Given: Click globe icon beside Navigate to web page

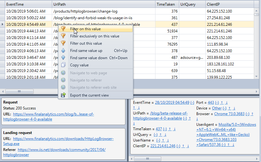Looking at the screenshot, I should (x=63, y=73).
